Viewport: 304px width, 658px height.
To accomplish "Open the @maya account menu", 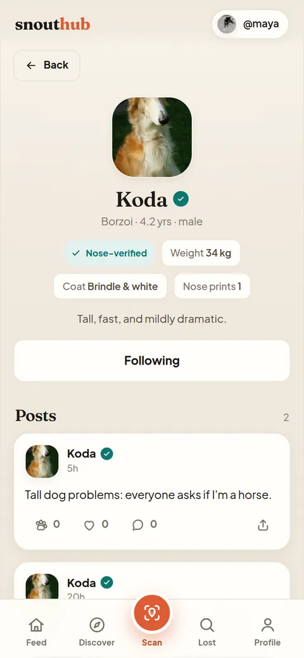I will coord(250,24).
